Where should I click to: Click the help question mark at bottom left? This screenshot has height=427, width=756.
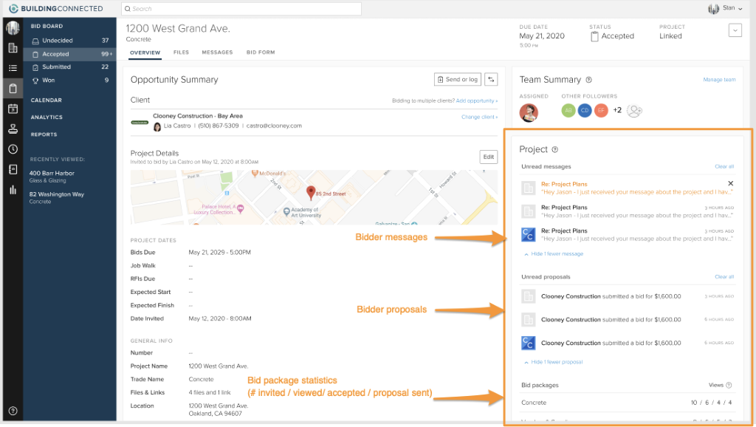tap(13, 411)
